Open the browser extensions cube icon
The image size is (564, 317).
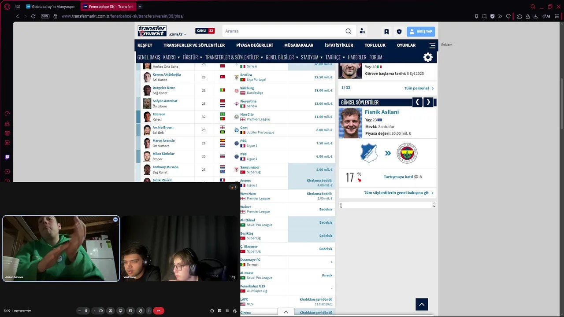point(519,16)
